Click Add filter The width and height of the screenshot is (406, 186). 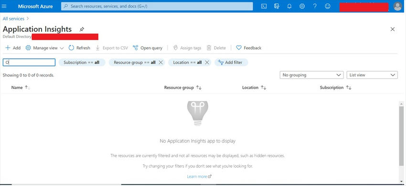[x=231, y=63]
